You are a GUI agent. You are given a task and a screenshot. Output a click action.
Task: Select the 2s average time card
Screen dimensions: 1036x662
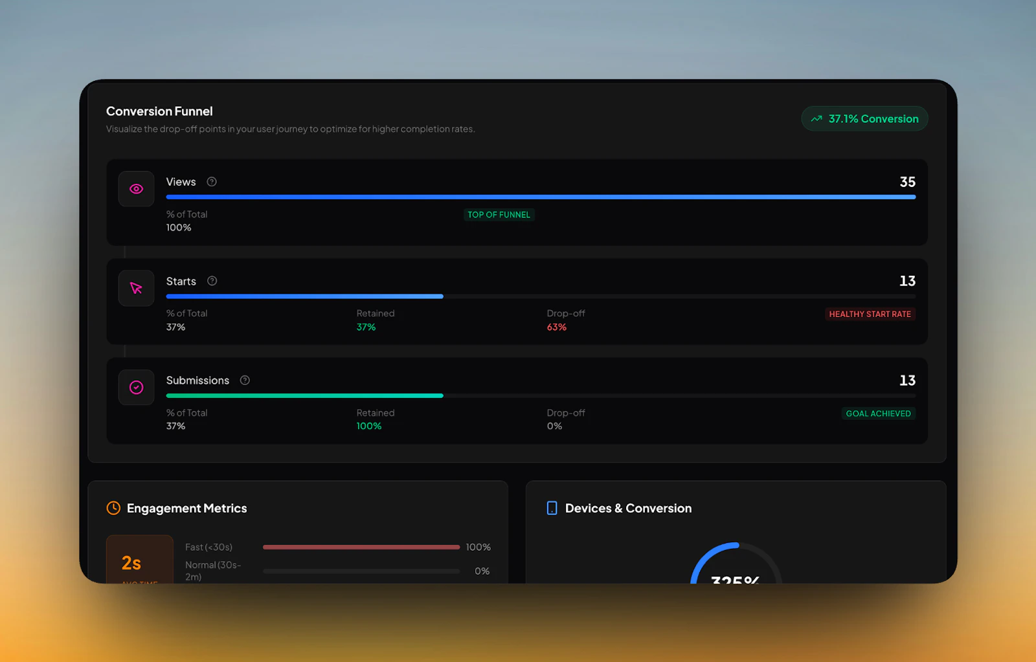pos(139,562)
